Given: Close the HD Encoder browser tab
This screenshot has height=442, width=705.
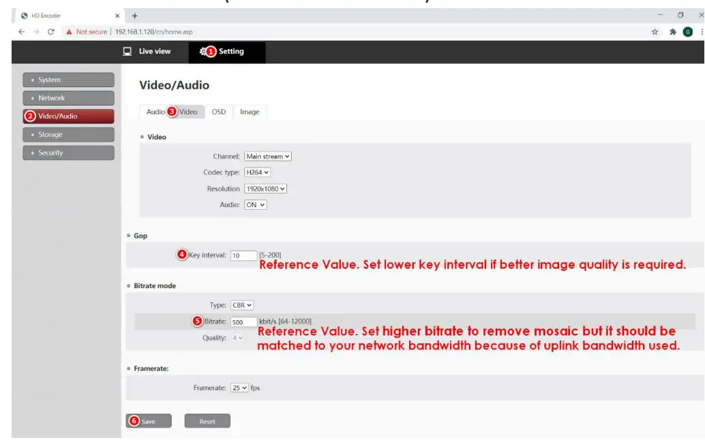Looking at the screenshot, I should click(117, 16).
